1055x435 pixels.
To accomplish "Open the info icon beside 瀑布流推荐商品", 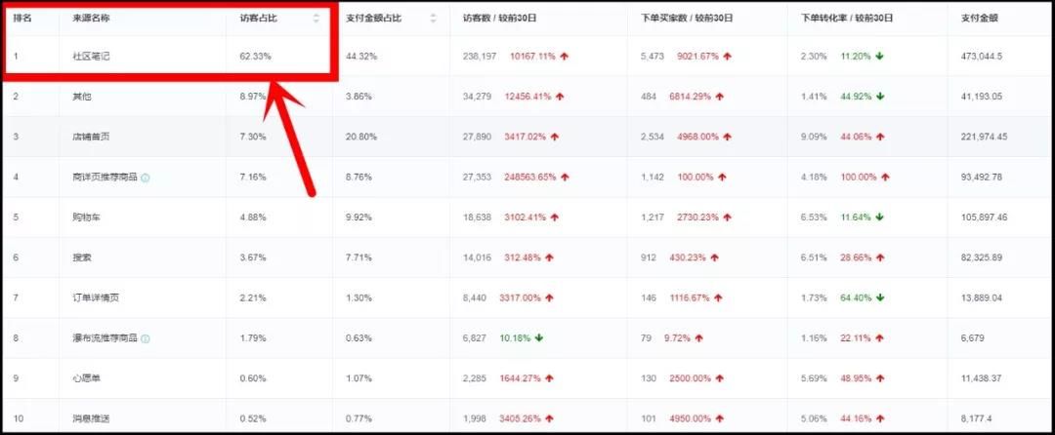I will 146,339.
